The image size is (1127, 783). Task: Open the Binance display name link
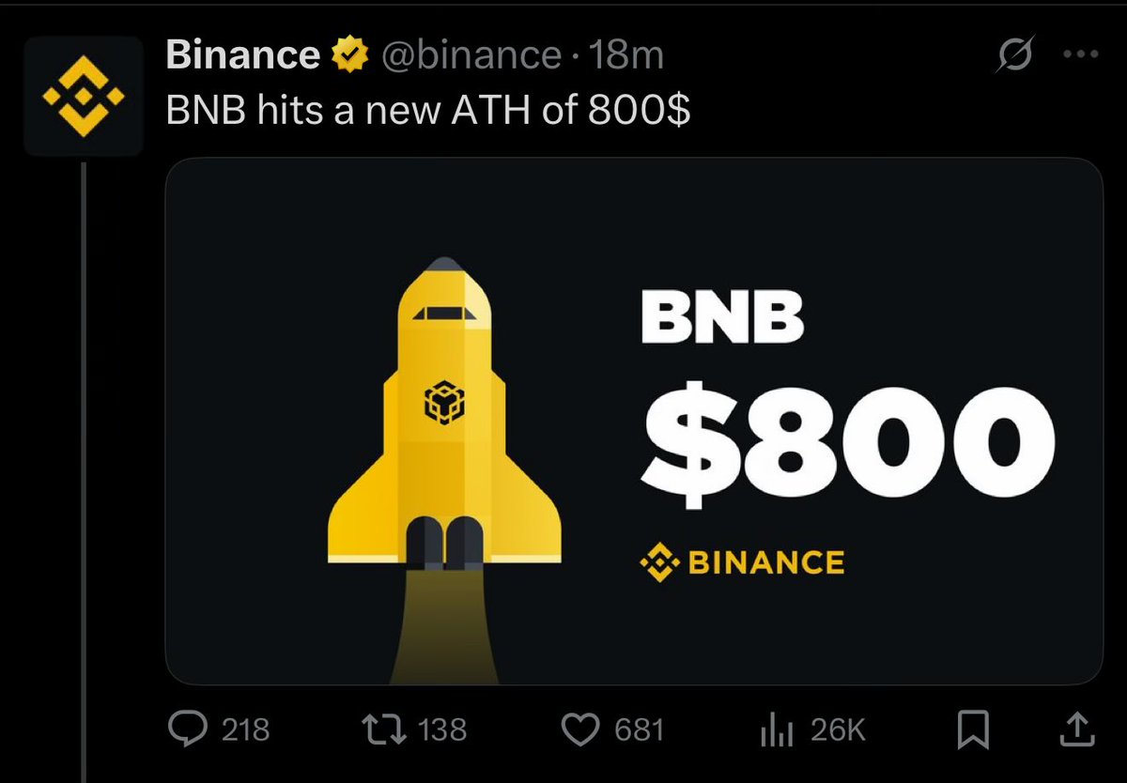[x=242, y=56]
